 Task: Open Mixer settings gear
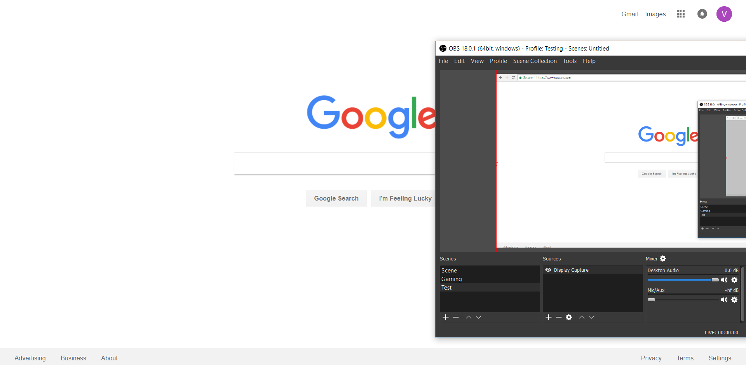pos(663,258)
